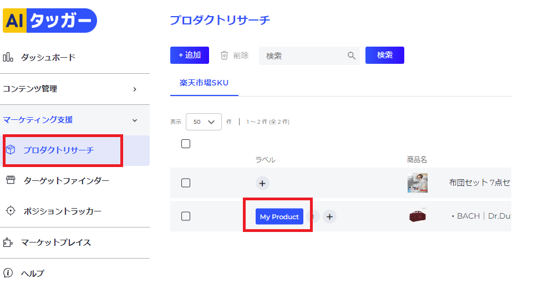This screenshot has height=293, width=549.
Task: Select the 楽天市場SKU tab
Action: [204, 83]
